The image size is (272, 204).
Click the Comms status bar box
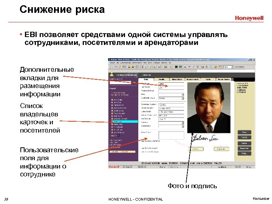pyautogui.click(x=174, y=167)
